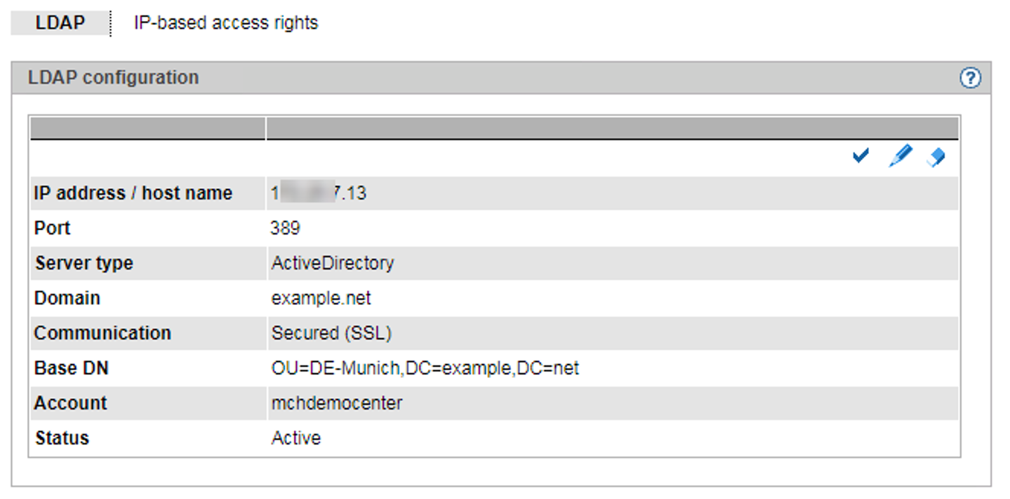Click the Communication row label
The height and width of the screenshot is (499, 1010).
[x=102, y=333]
